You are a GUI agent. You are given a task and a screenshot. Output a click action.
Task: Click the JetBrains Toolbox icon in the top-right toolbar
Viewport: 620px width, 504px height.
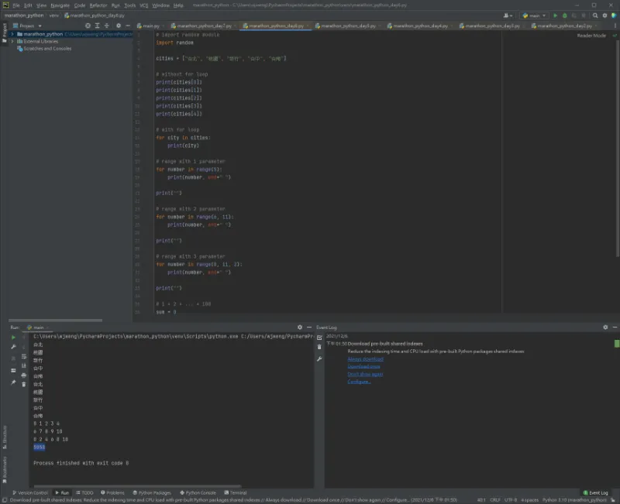tap(614, 15)
